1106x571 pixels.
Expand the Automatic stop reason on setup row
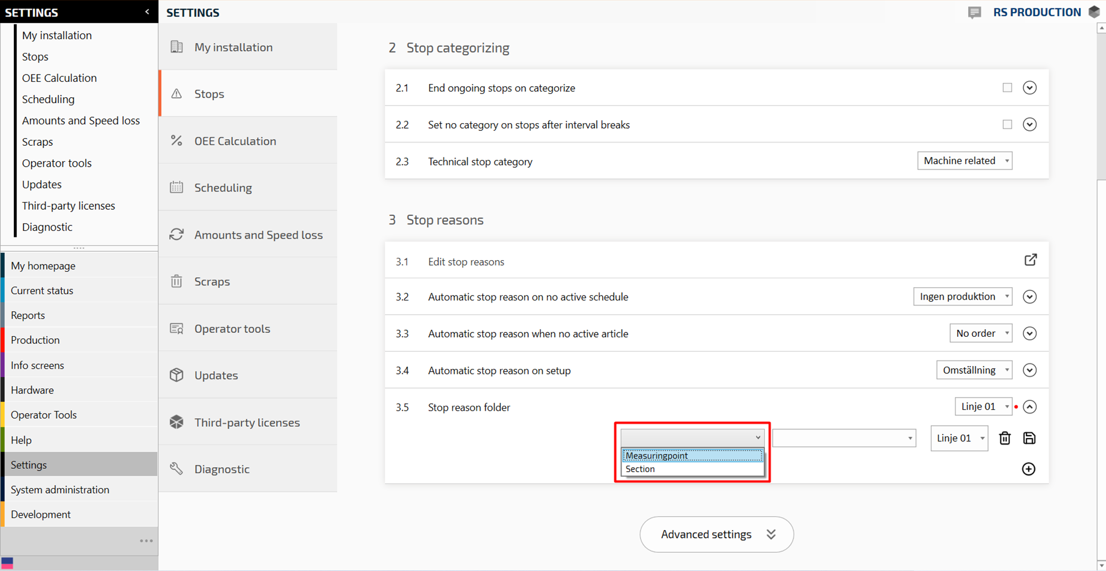click(x=1029, y=370)
